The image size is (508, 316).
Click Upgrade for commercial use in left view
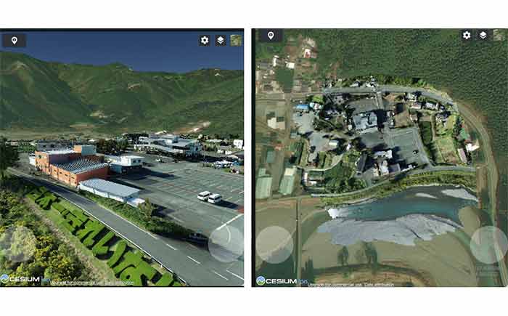(77, 283)
